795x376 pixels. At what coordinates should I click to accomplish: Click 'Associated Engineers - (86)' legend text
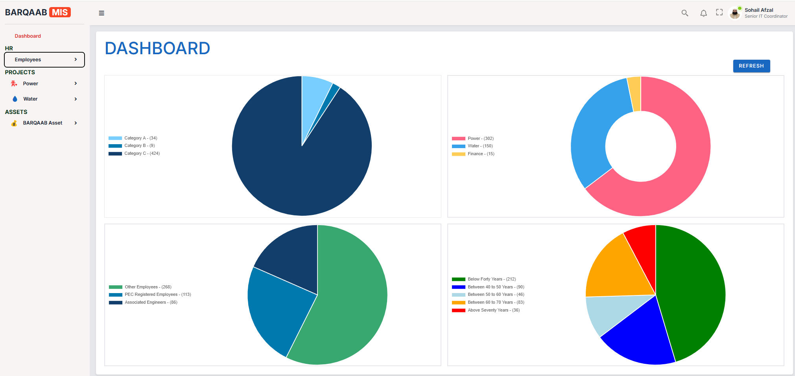(151, 303)
